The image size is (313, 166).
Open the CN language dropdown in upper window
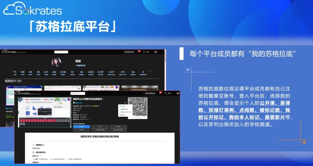pyautogui.click(x=148, y=52)
